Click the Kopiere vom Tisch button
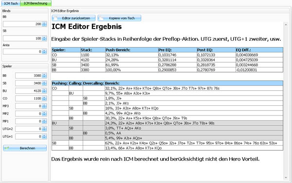This screenshot has height=183, width=292. (119, 18)
